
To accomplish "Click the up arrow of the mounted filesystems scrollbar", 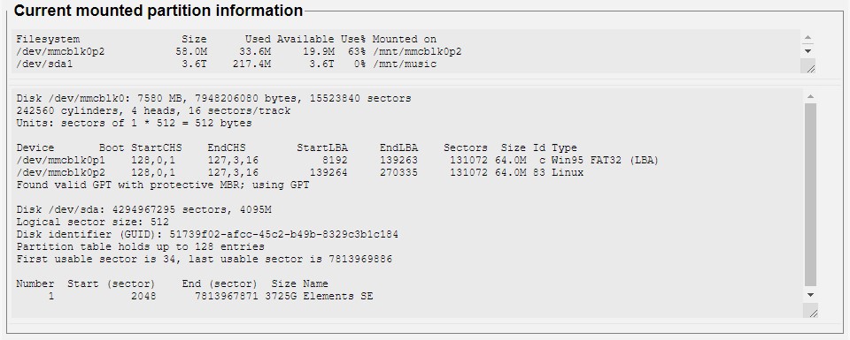I will pyautogui.click(x=808, y=38).
